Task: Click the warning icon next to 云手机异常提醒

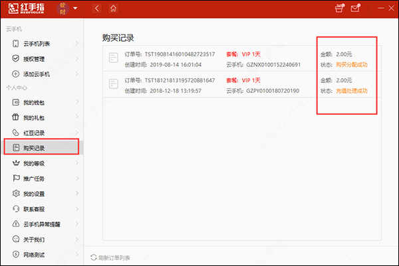Action: coord(16,224)
